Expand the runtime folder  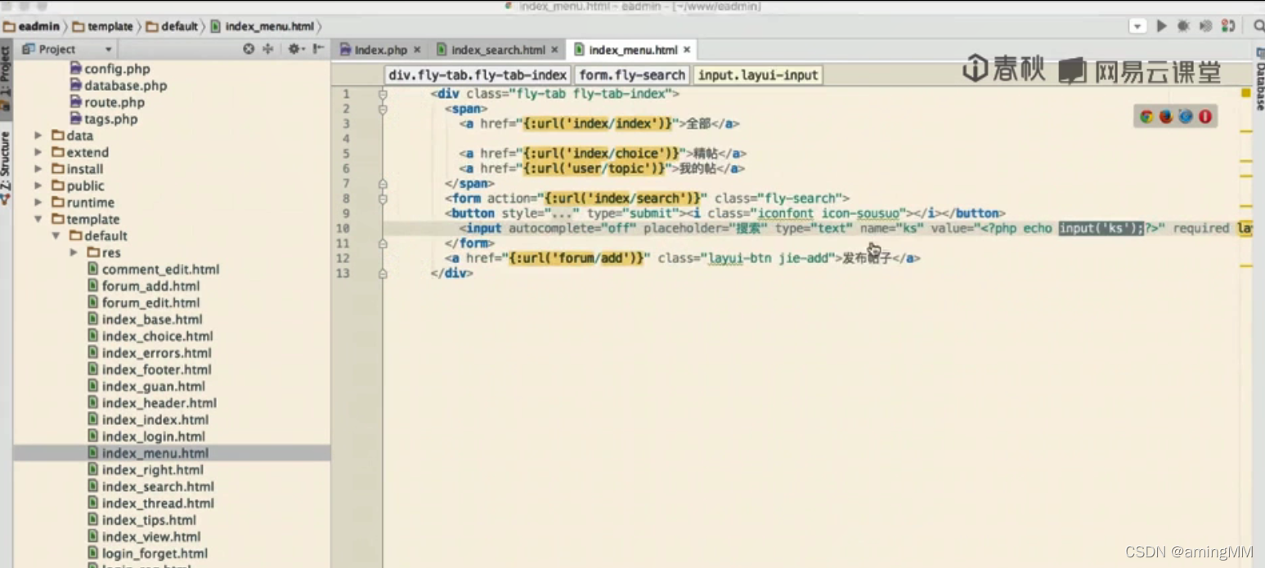[x=38, y=203]
